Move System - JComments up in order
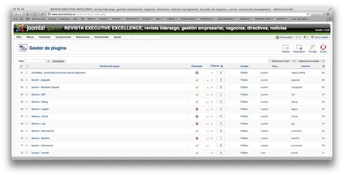 coord(208,146)
